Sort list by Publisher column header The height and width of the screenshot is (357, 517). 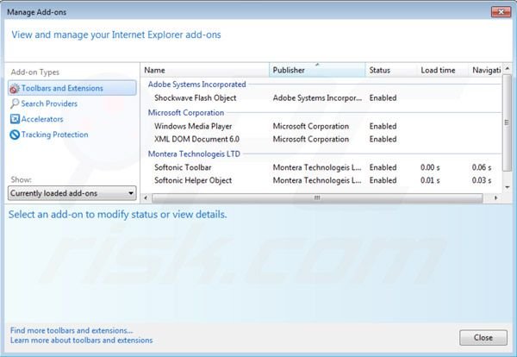tap(315, 70)
